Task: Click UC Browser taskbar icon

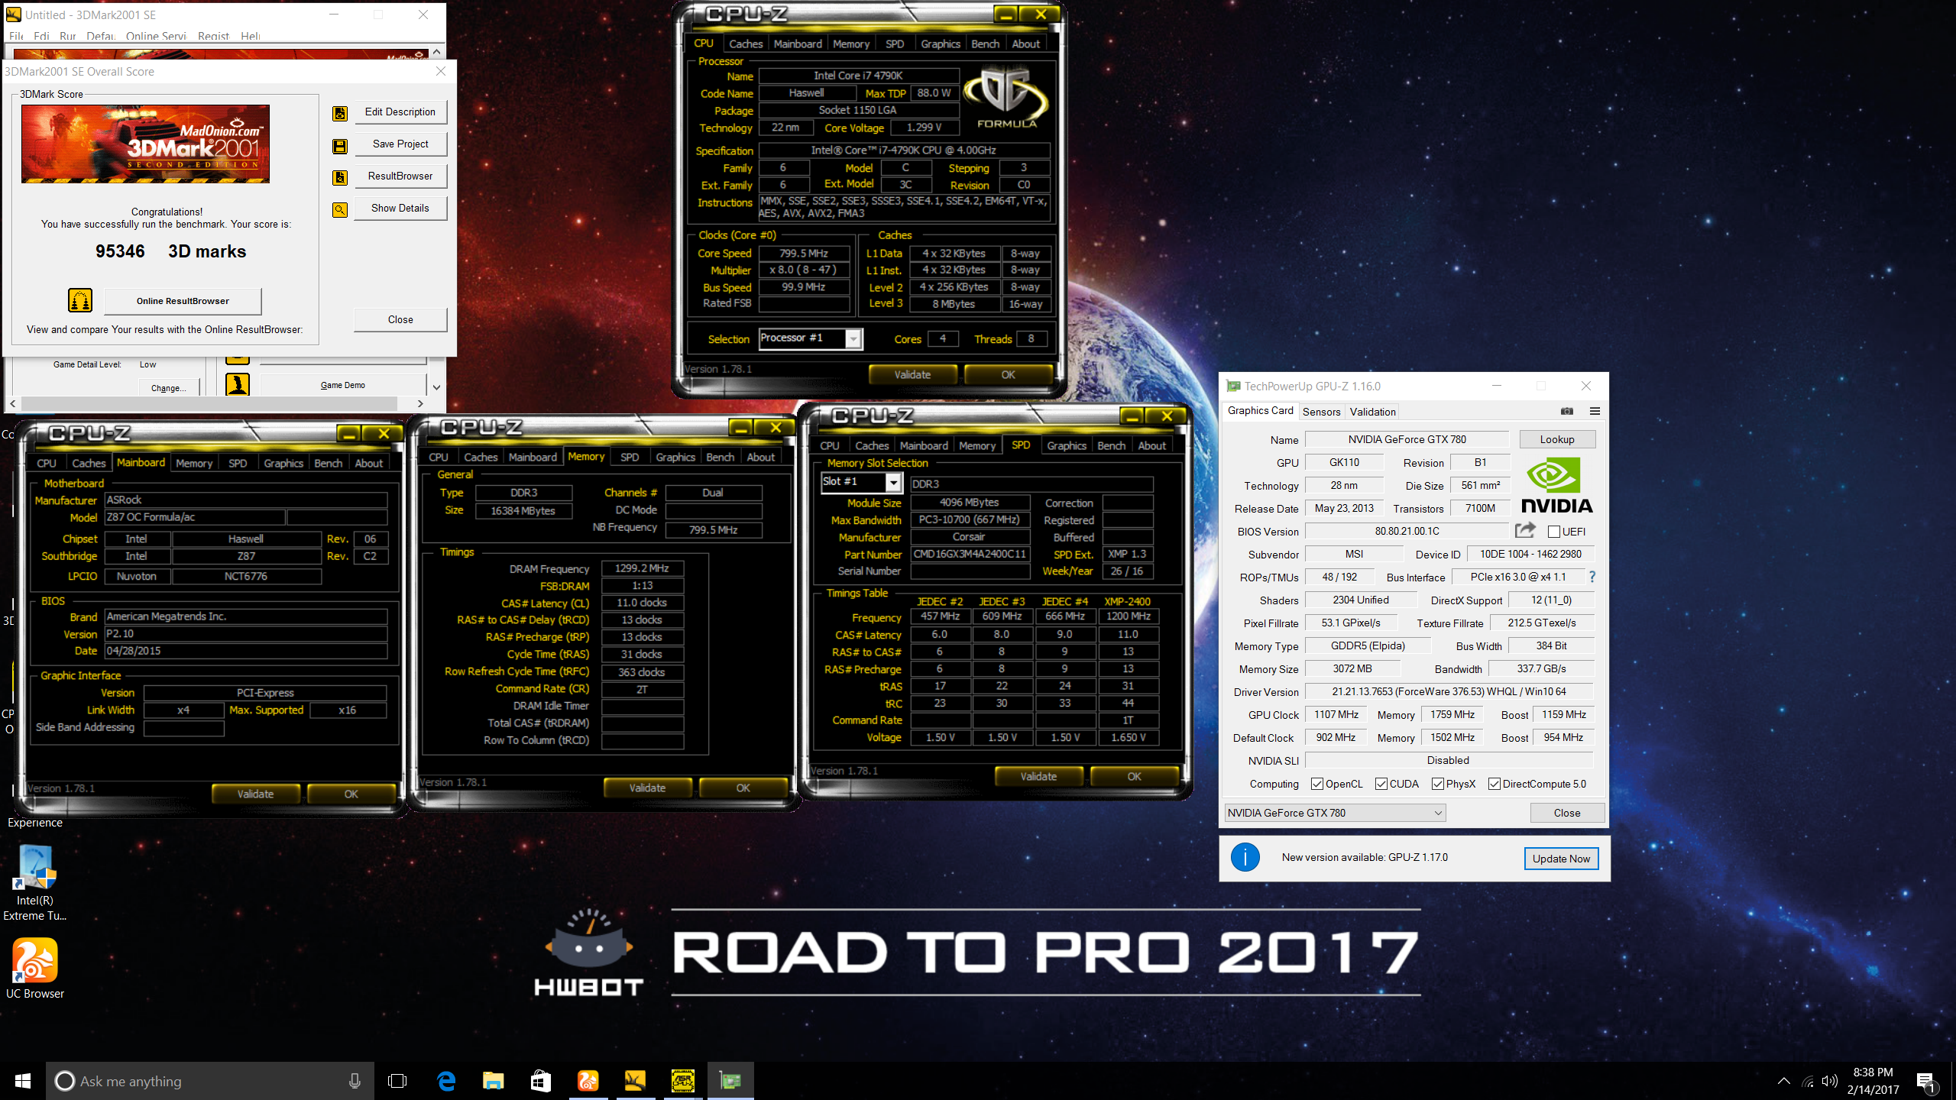Action: (x=588, y=1081)
